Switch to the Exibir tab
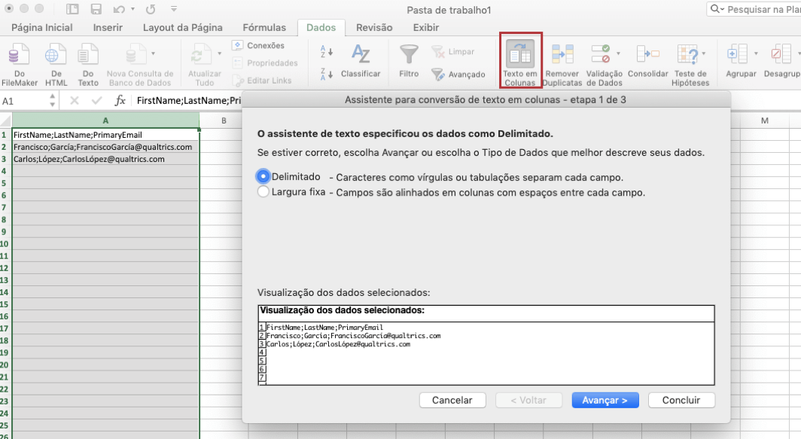 426,28
